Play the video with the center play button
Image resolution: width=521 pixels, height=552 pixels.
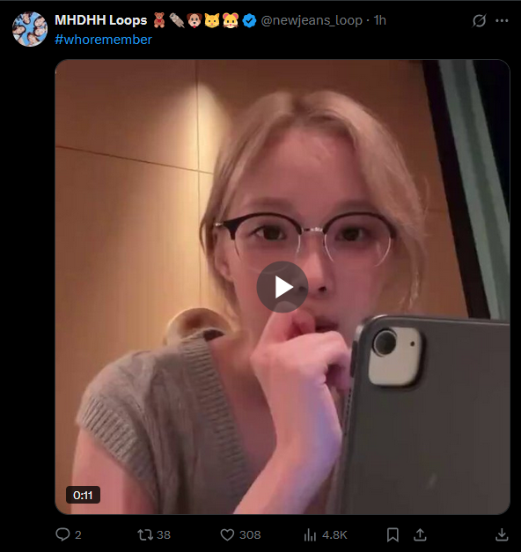283,287
